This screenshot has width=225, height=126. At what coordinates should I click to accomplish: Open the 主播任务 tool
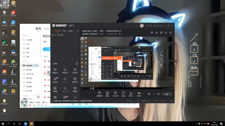pos(75,71)
